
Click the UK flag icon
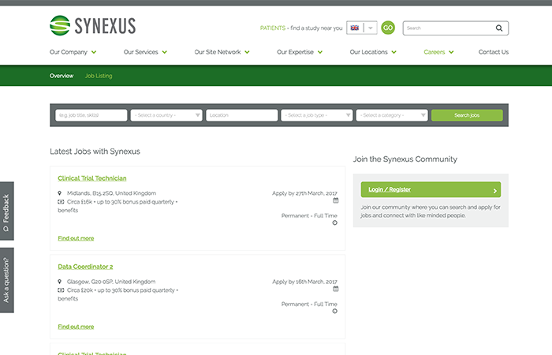coord(355,28)
